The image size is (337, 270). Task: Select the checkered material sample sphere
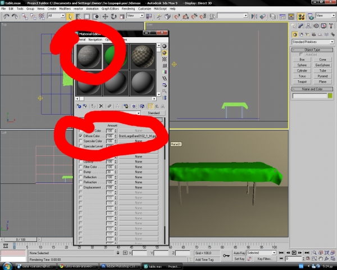pos(143,57)
